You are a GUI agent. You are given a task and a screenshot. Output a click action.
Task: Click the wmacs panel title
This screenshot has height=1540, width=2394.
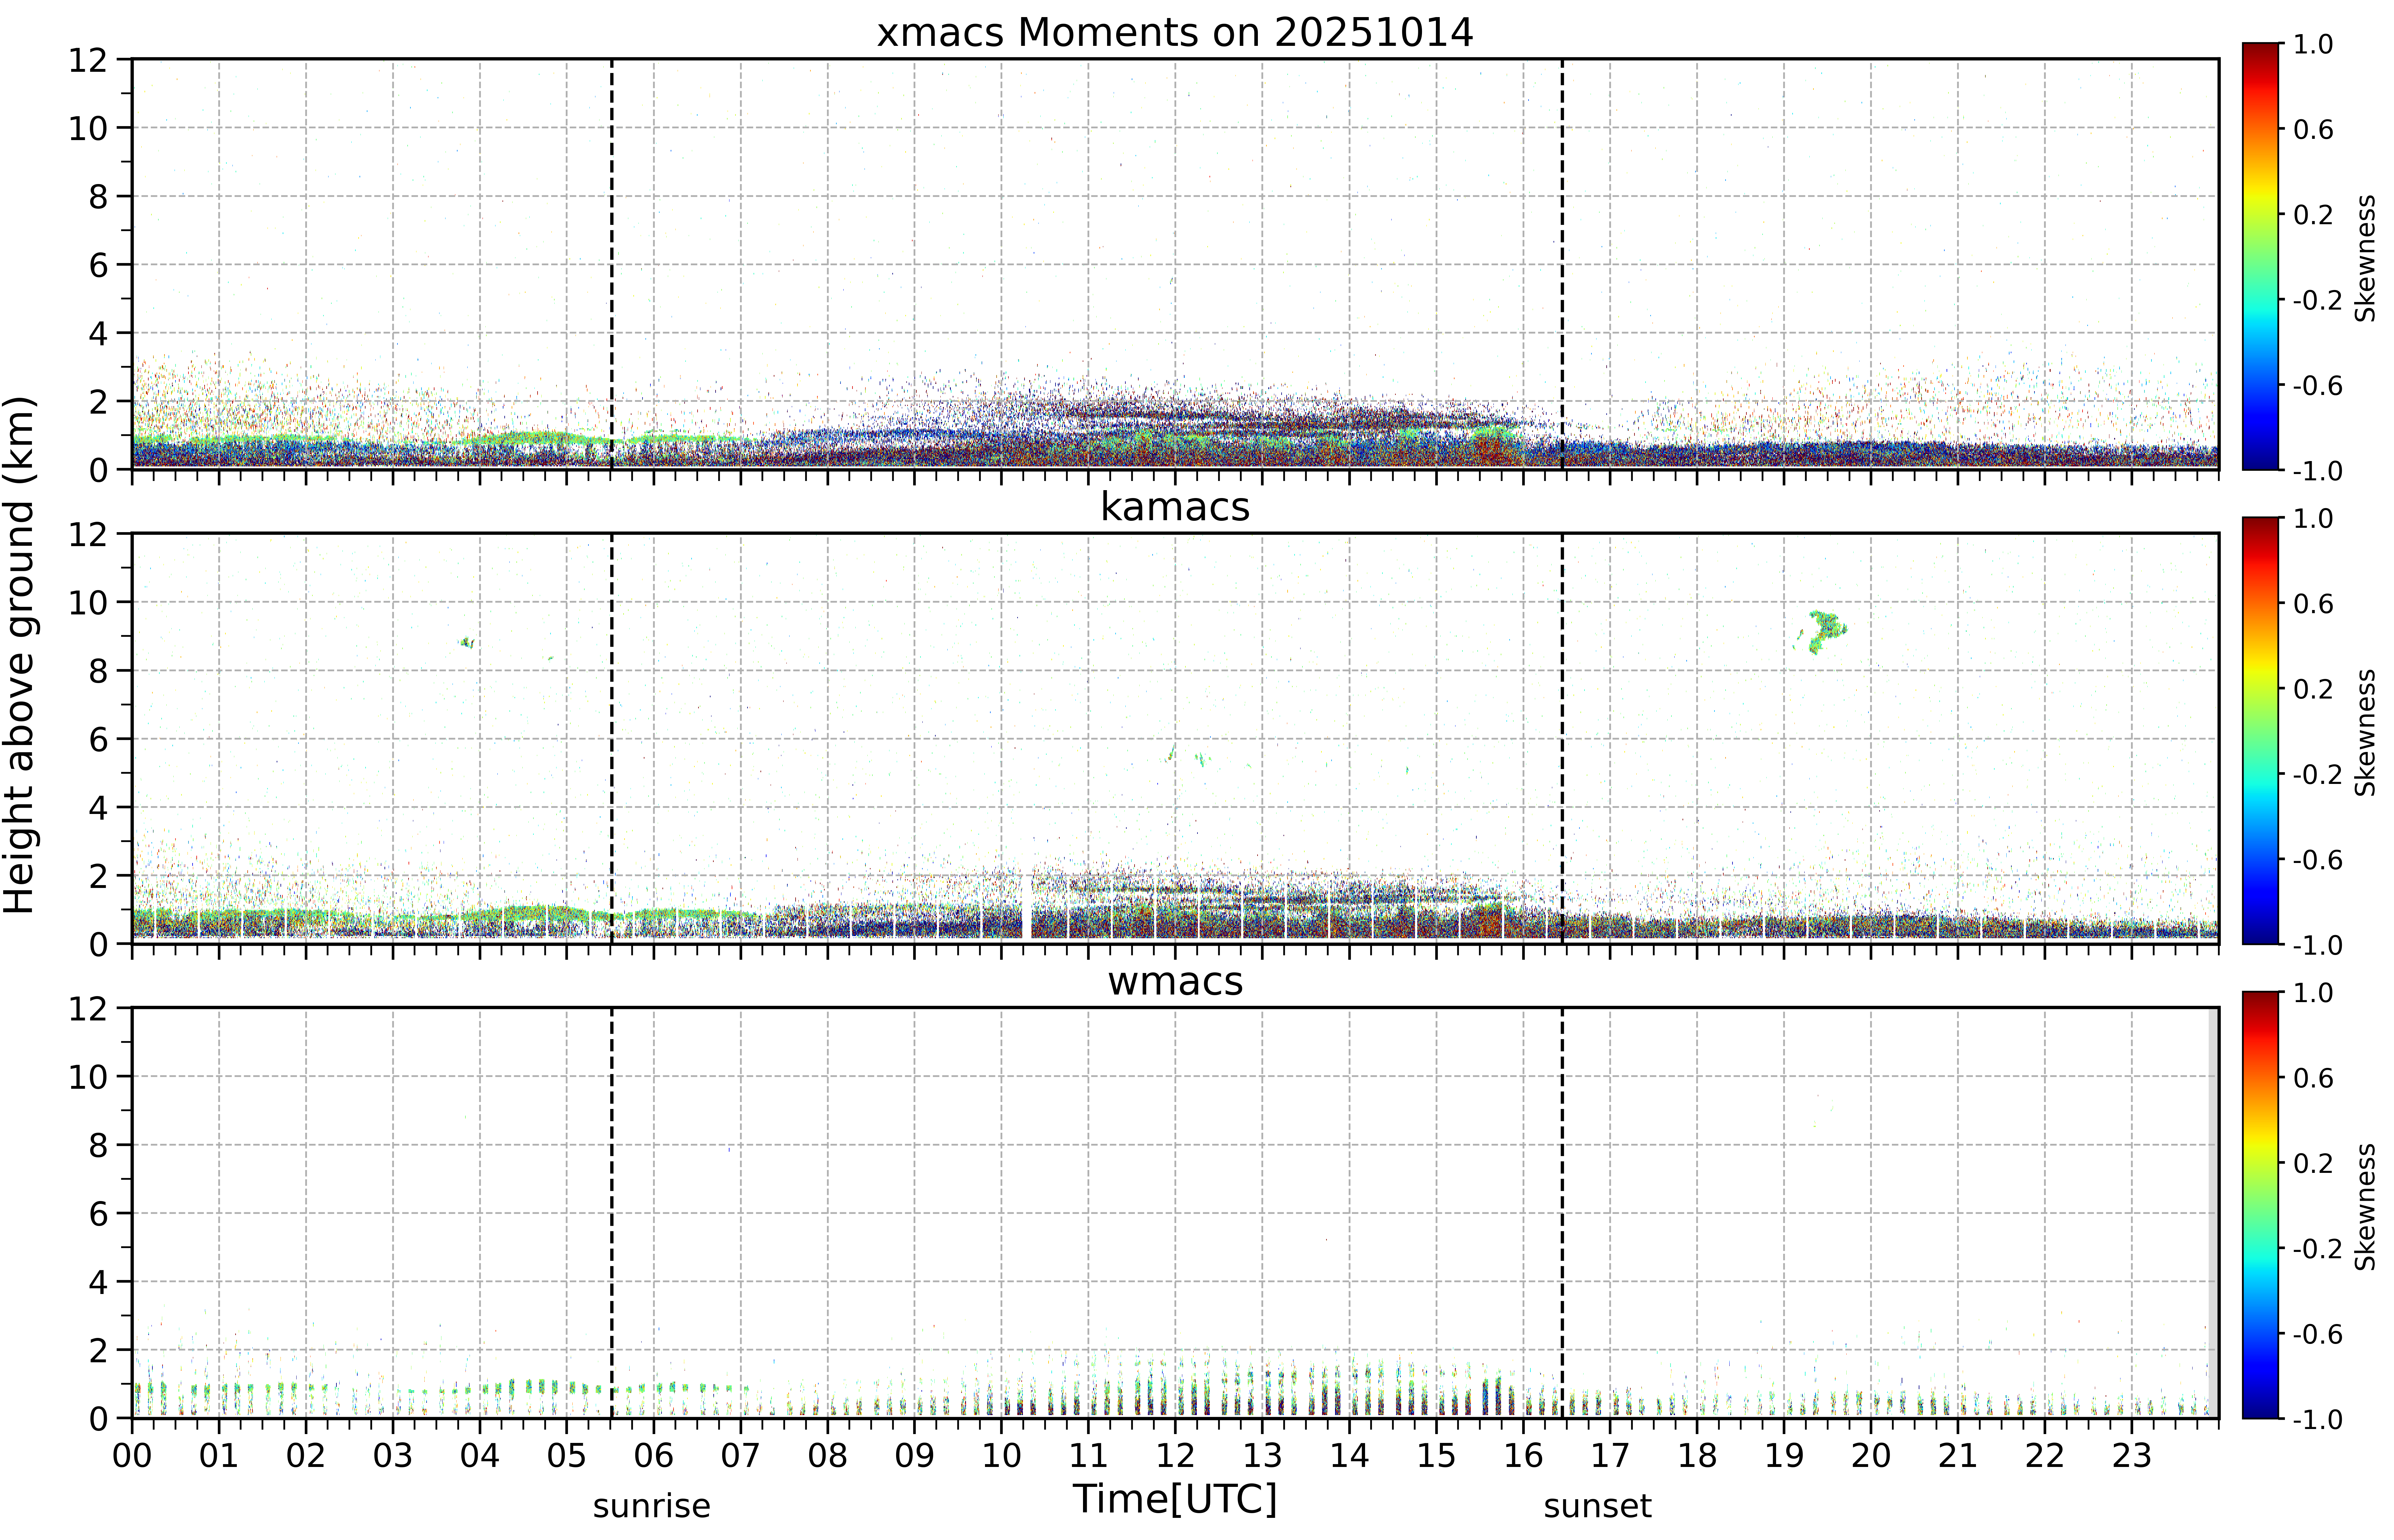click(x=1175, y=981)
